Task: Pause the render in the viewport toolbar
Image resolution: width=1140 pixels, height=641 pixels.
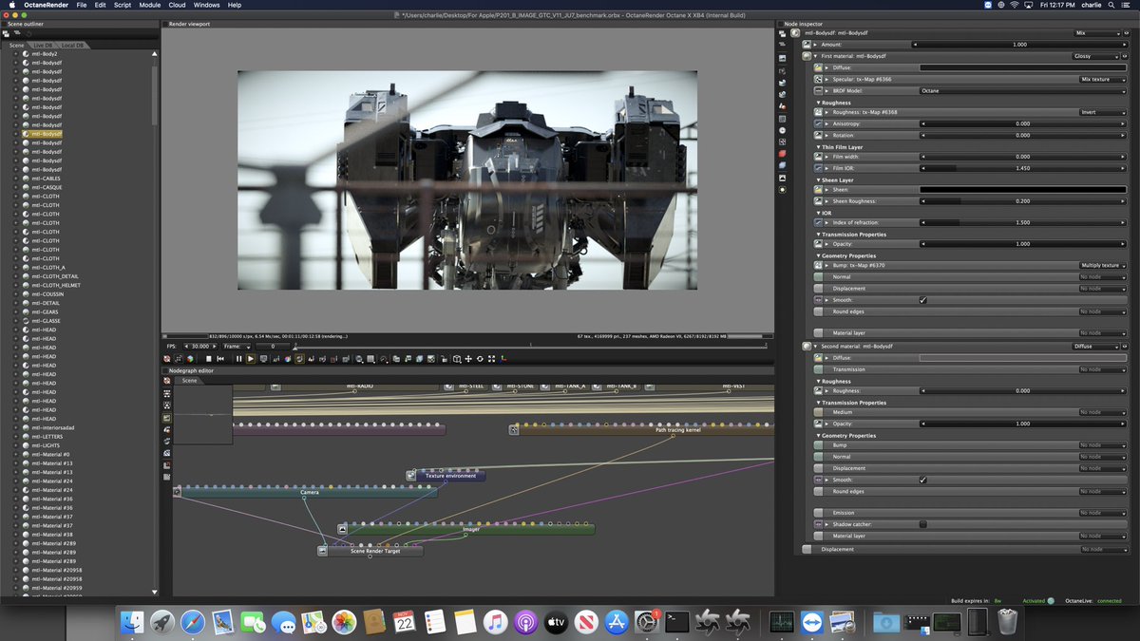Action: [x=238, y=359]
